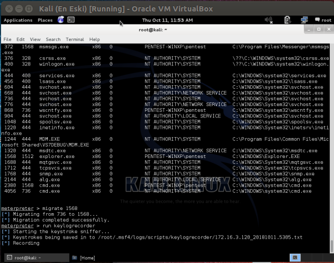This screenshot has width=334, height=263.
Task: Click the services.exe process name
Action: (x=57, y=76)
